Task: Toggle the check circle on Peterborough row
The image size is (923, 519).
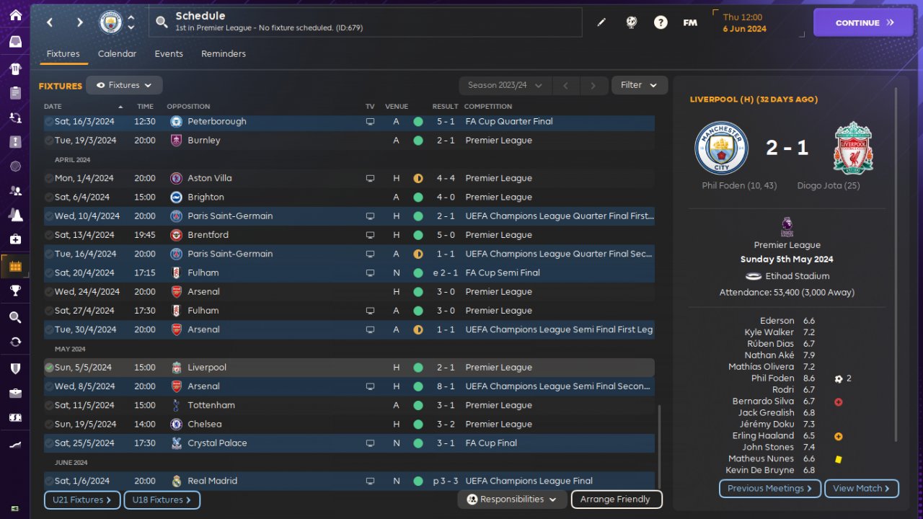Action: (48, 122)
